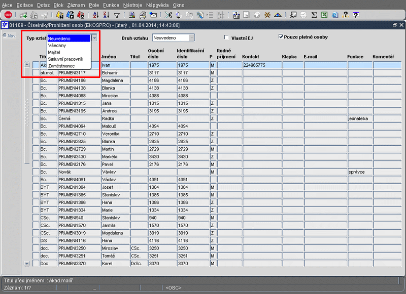Image resolution: width=406 pixels, height=294 pixels.
Task: Export to Excel using the green icon
Action: [x=325, y=16]
